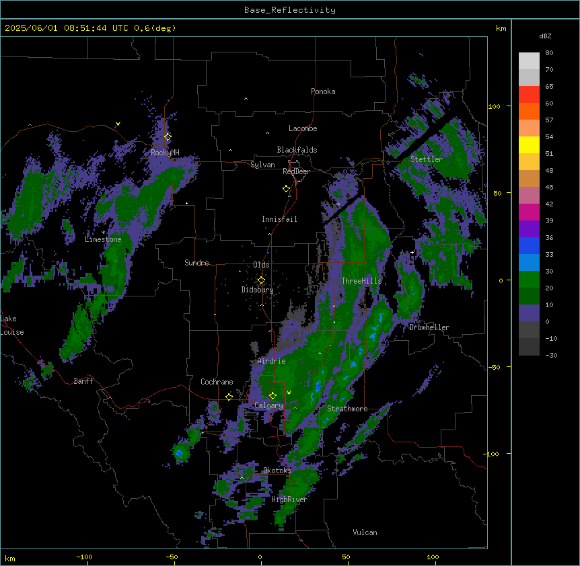
Task: Select the Blackfalds label
Action: (x=297, y=150)
